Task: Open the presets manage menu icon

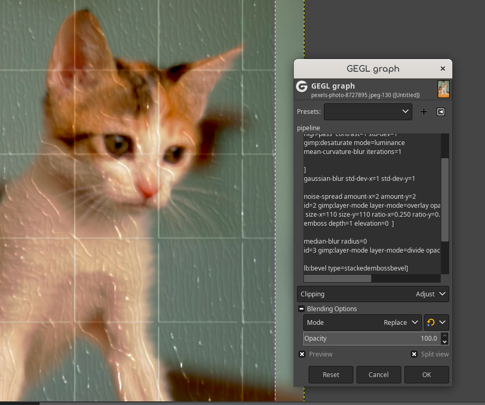Action: 441,112
